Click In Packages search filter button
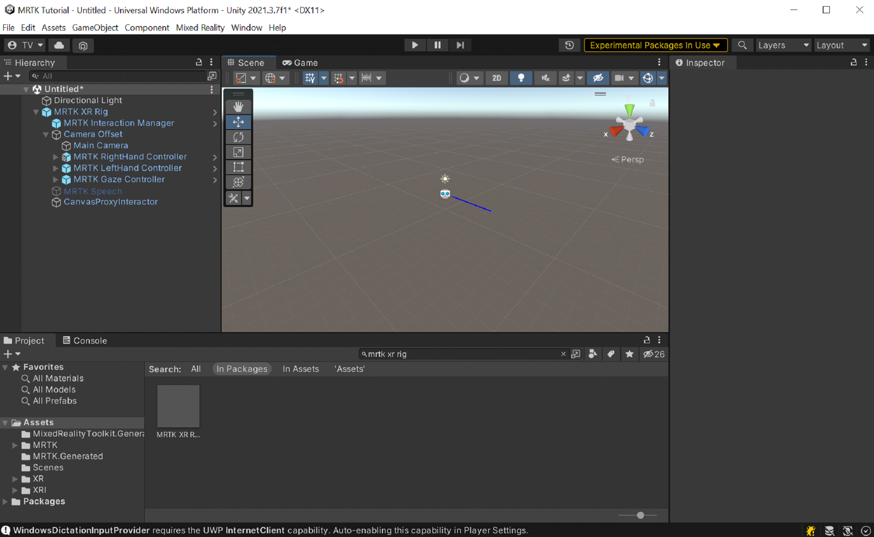This screenshot has height=537, width=874. point(242,369)
